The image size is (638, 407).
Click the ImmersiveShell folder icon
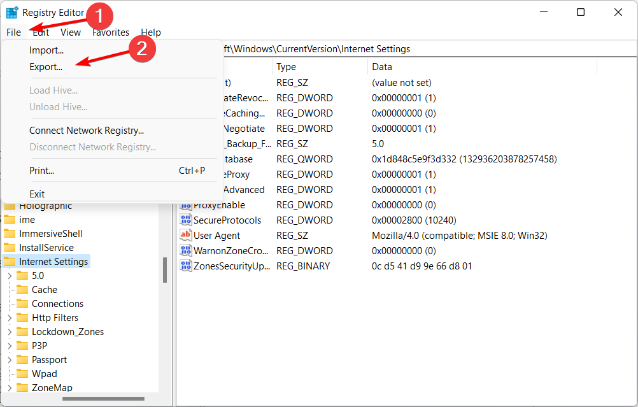(10, 234)
